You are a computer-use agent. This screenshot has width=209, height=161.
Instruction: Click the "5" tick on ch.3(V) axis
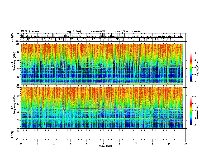pos(18,131)
